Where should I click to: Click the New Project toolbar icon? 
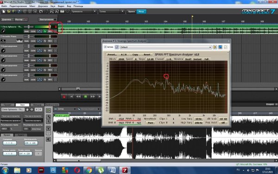4,12
